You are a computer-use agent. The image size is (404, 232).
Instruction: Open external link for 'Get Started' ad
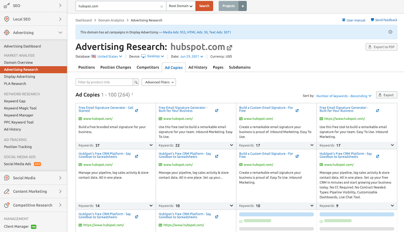pyautogui.click(x=137, y=111)
